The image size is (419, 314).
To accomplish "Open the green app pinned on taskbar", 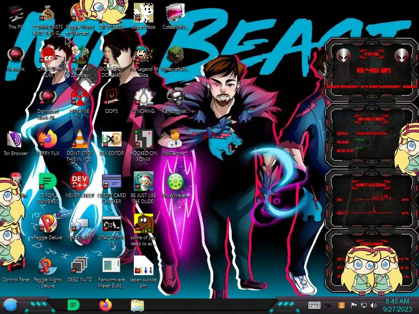I will (74, 305).
